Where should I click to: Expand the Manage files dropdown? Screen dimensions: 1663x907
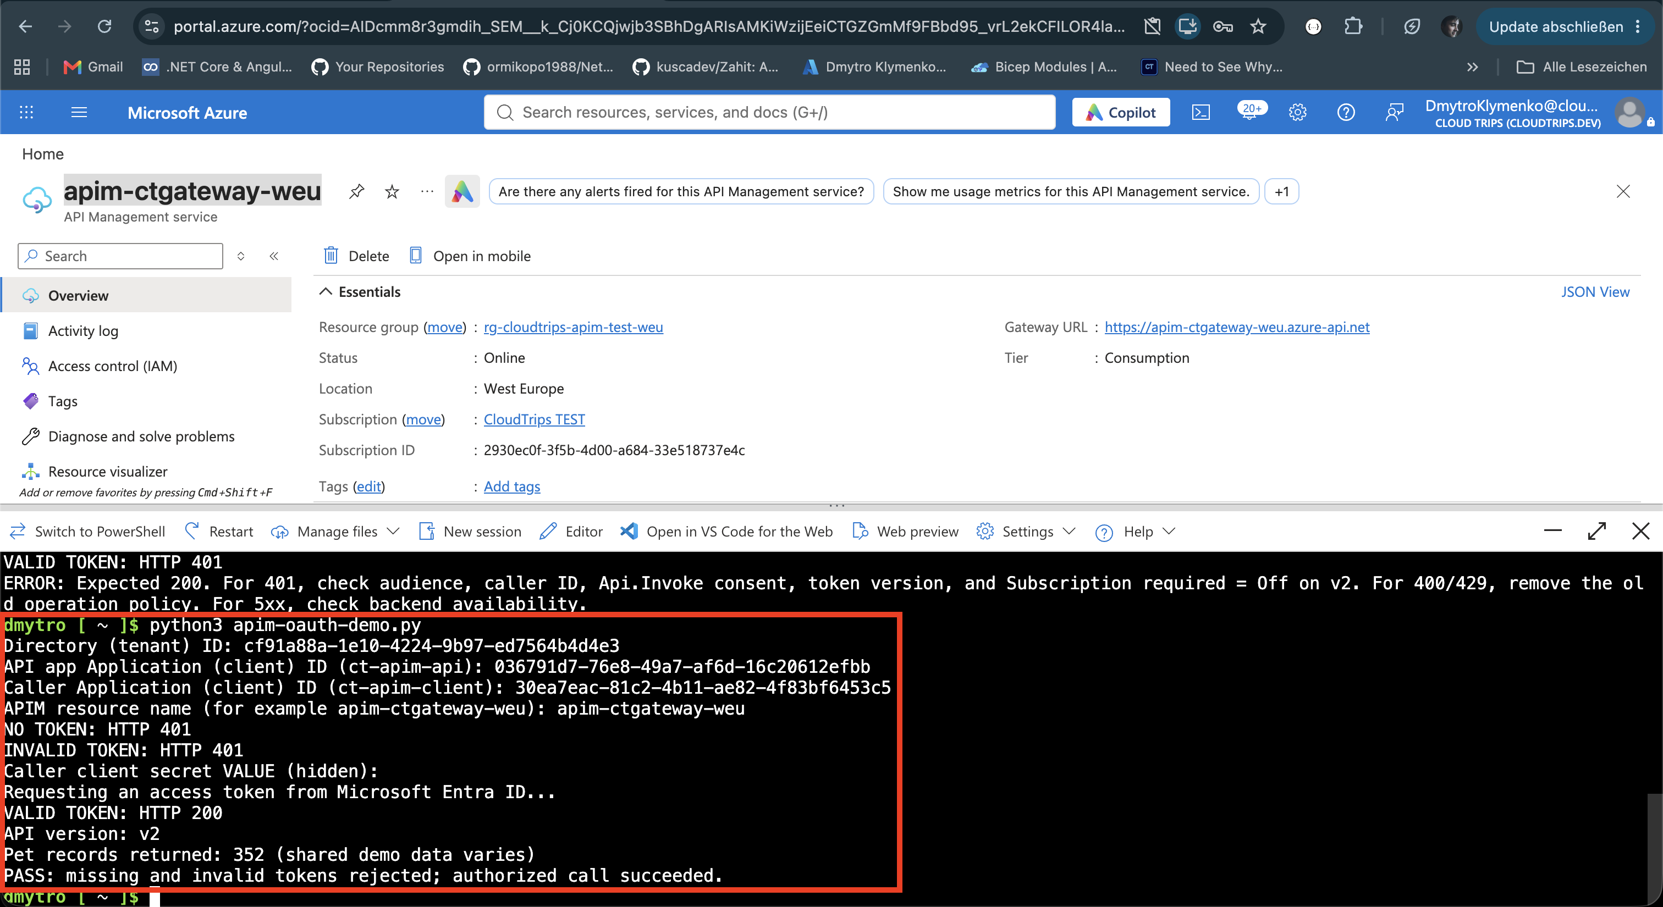click(335, 532)
